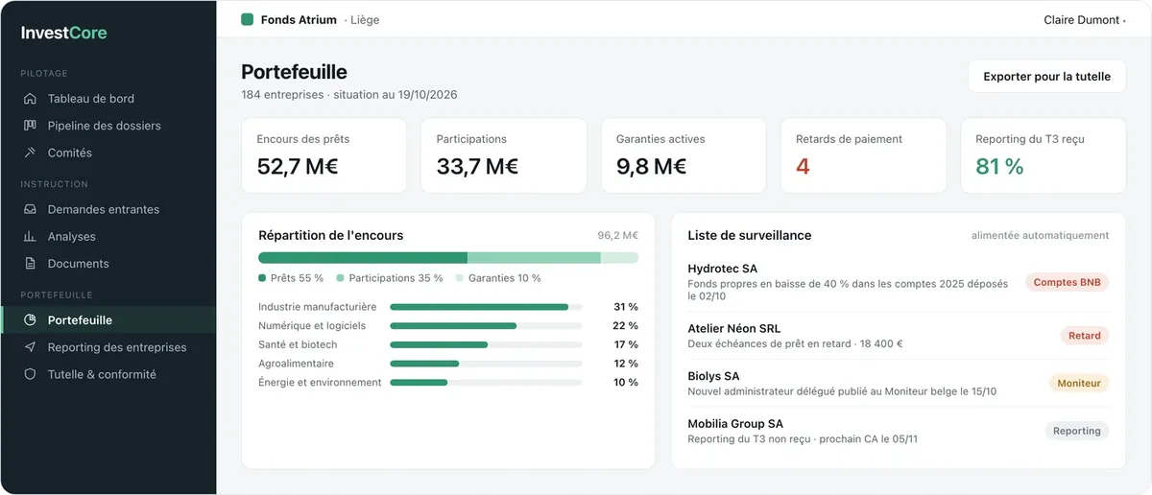The height and width of the screenshot is (495, 1152).
Task: Click the Participations 35 % legend swatch
Action: coord(340,278)
